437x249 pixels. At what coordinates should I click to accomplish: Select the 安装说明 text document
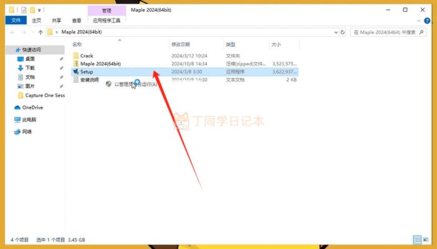(89, 80)
